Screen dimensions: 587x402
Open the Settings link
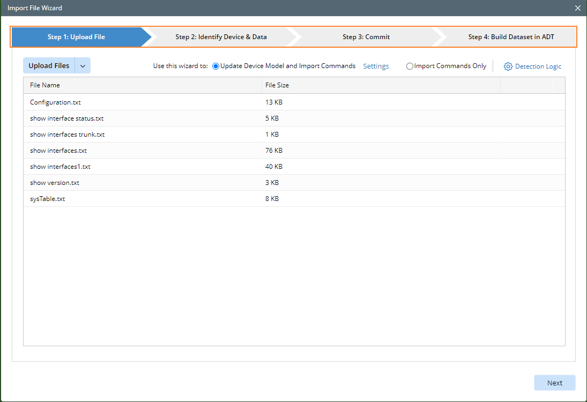click(x=376, y=66)
